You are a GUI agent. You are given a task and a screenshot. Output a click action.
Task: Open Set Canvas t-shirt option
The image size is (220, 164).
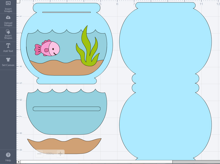tap(8, 61)
